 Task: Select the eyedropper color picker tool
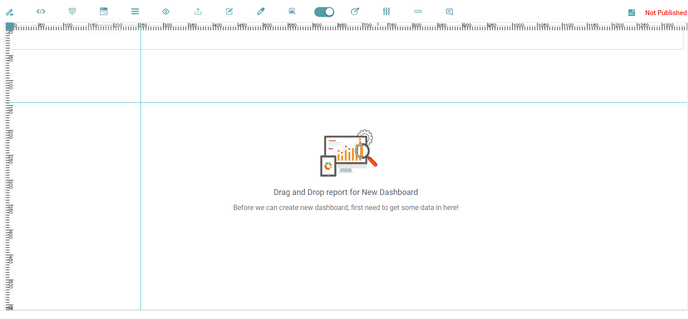point(261,12)
